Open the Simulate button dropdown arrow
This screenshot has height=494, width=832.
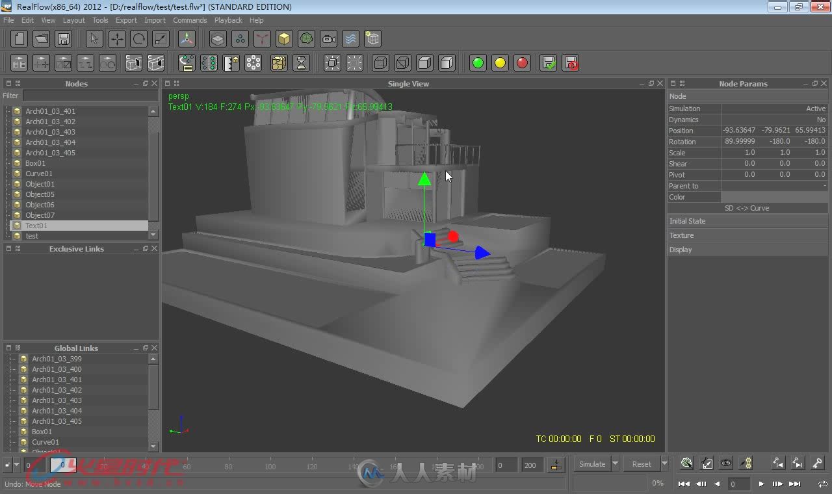click(616, 464)
